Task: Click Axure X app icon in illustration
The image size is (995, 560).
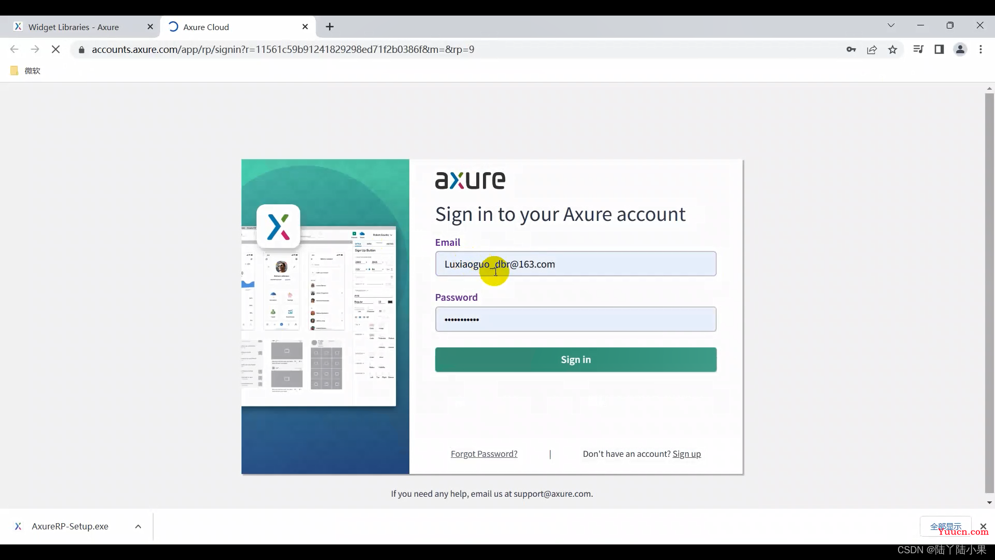Action: (x=278, y=227)
